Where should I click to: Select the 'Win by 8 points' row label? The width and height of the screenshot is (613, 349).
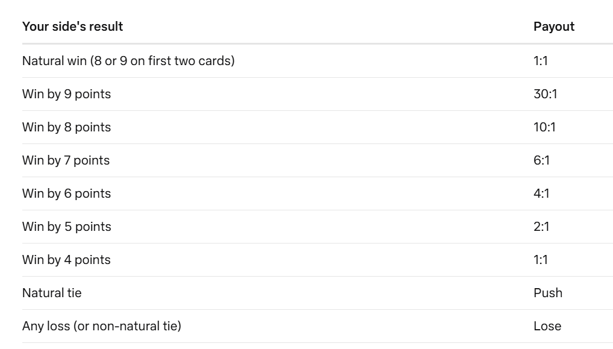[66, 128]
